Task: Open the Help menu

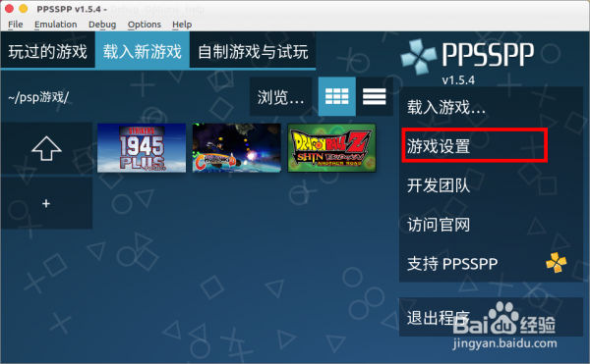Action: pos(182,25)
